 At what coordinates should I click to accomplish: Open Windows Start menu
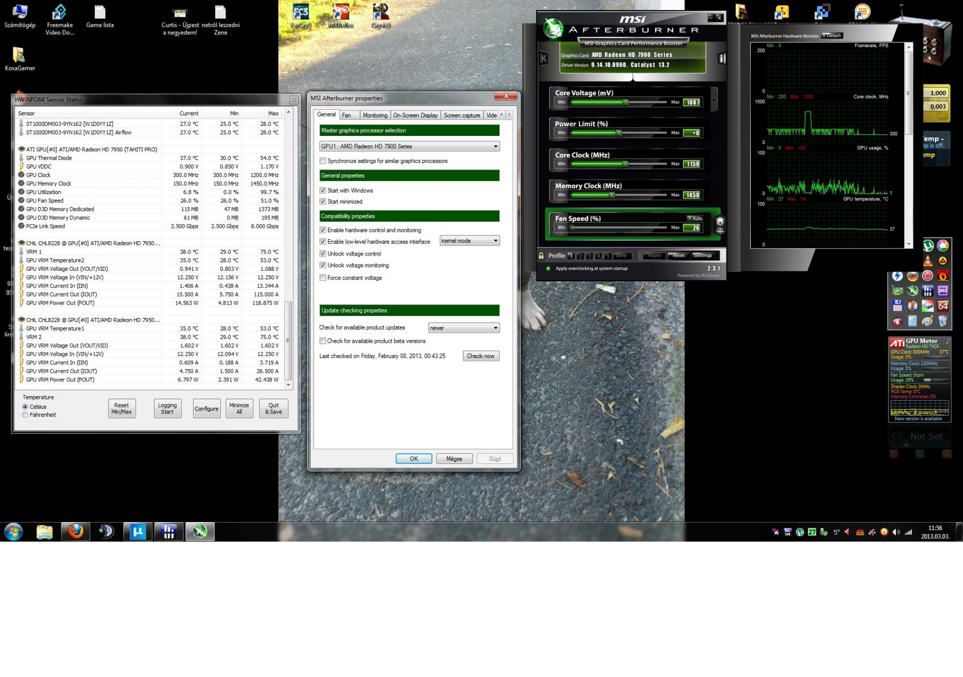pos(13,532)
